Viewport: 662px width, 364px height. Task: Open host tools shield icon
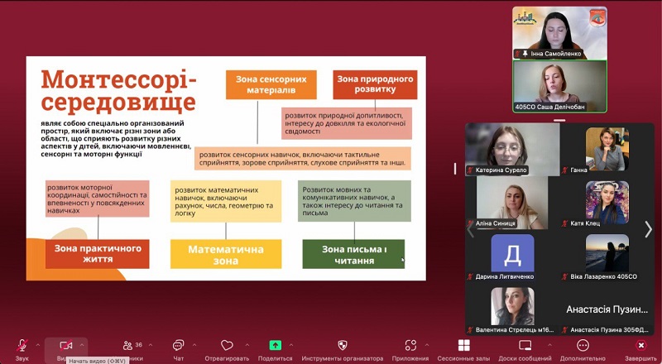point(343,346)
